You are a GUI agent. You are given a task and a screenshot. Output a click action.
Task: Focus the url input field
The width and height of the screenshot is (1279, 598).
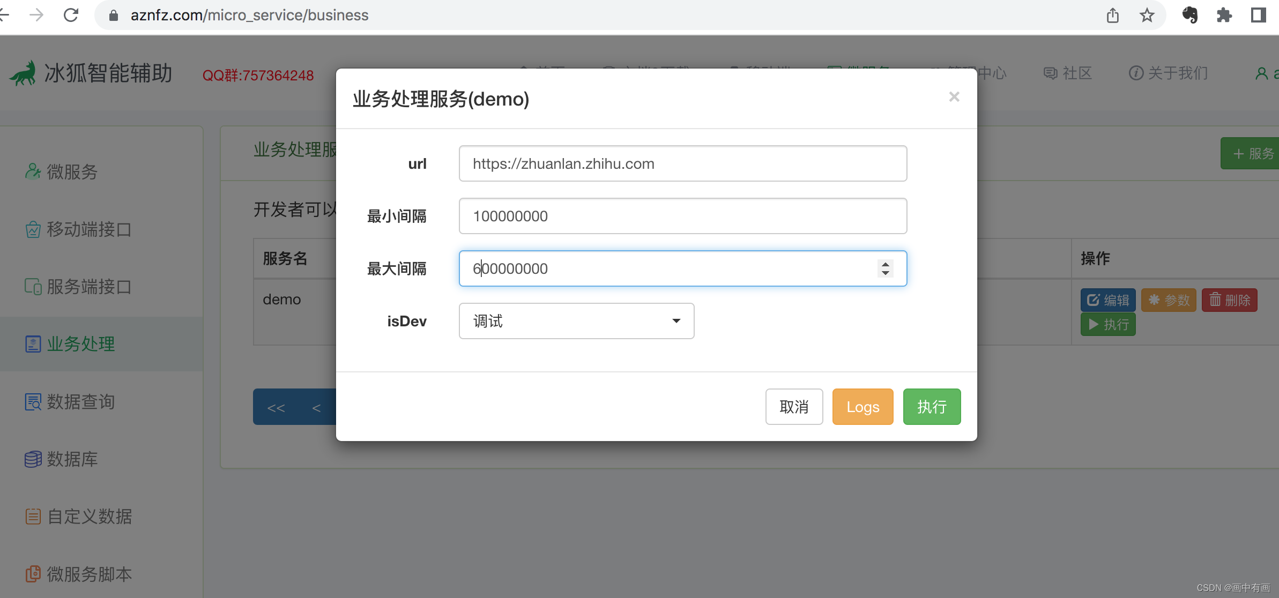[x=682, y=163]
